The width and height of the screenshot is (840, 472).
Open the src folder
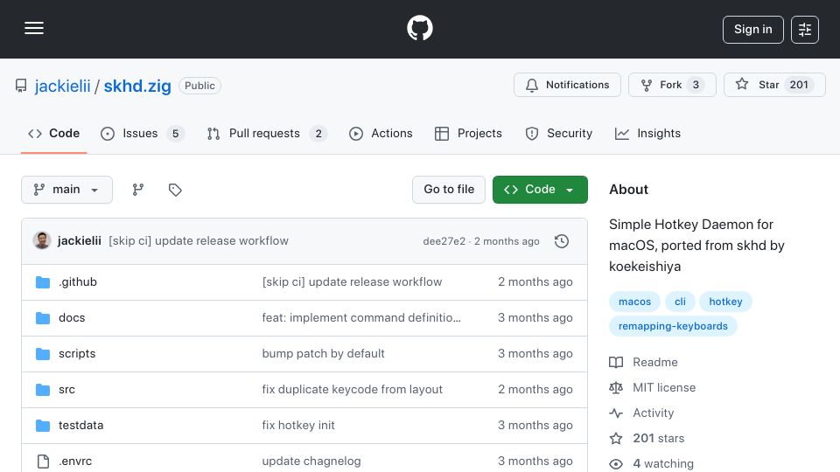click(x=67, y=390)
